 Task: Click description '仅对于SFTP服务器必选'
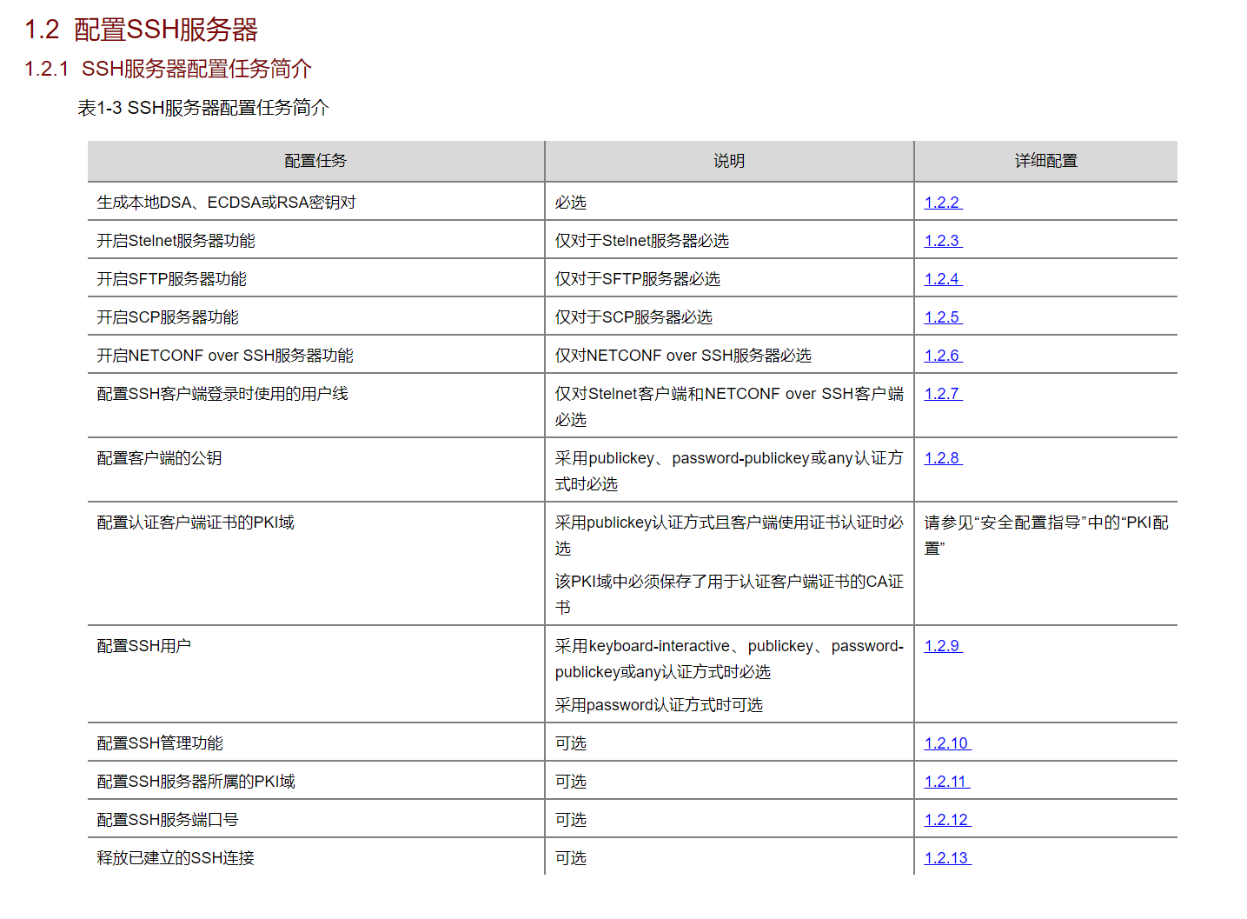638,279
